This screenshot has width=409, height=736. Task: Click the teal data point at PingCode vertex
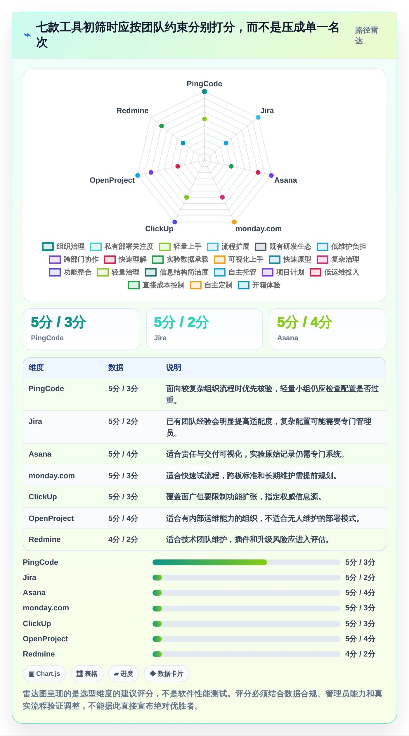coord(204,91)
